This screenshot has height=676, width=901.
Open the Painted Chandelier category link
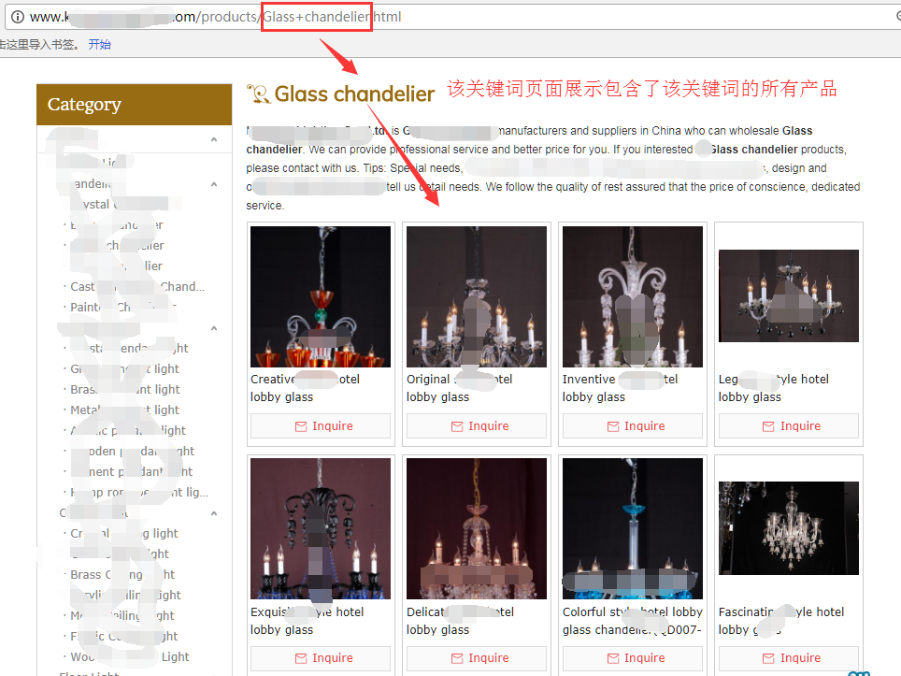(112, 307)
